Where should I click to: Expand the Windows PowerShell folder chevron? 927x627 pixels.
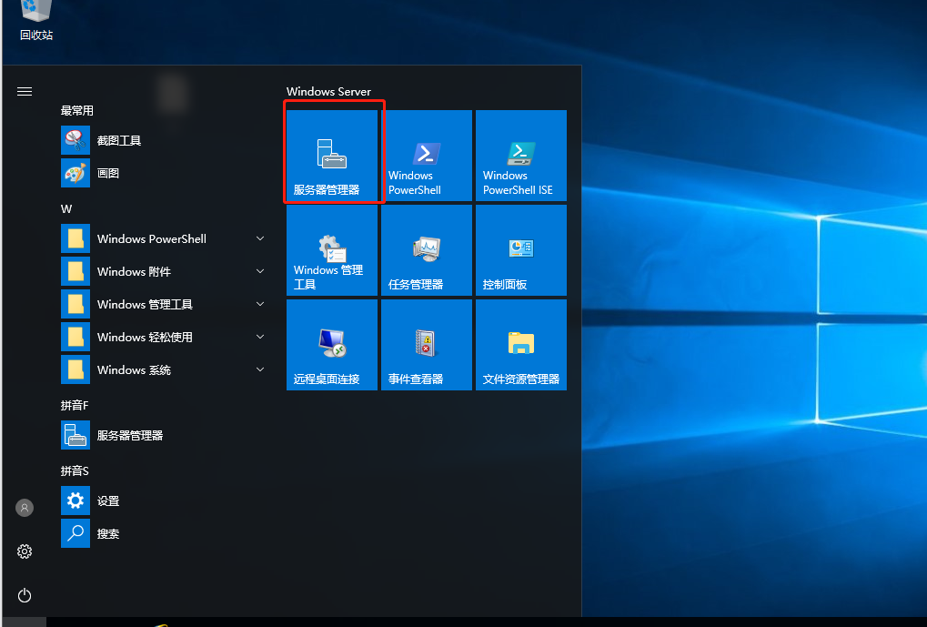pyautogui.click(x=260, y=238)
